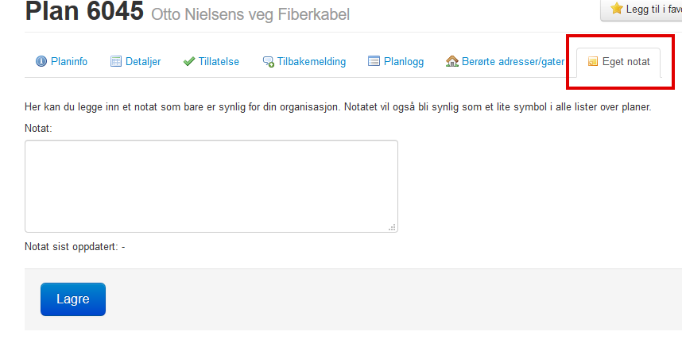682x351 pixels.
Task: Click the Notat: field label
Action: [x=38, y=128]
